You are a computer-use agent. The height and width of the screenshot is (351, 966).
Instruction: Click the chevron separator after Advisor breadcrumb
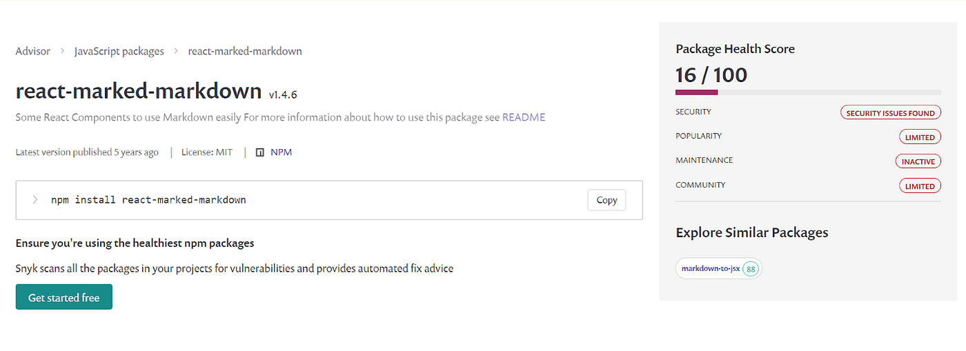point(62,51)
